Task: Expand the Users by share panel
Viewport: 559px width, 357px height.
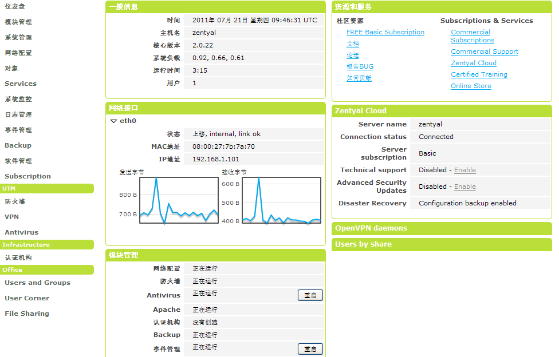Action: click(x=363, y=244)
